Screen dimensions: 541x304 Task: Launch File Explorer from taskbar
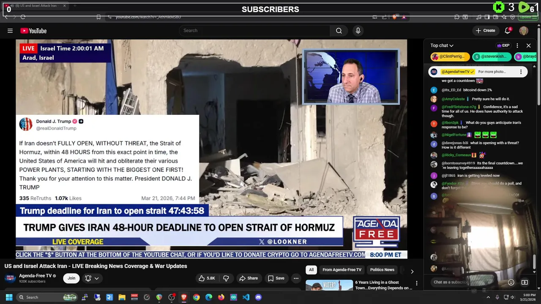pyautogui.click(x=122, y=297)
